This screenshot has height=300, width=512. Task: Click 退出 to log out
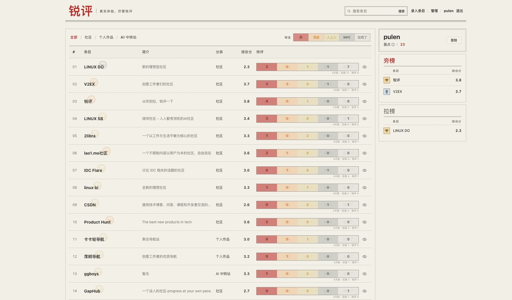[460, 11]
